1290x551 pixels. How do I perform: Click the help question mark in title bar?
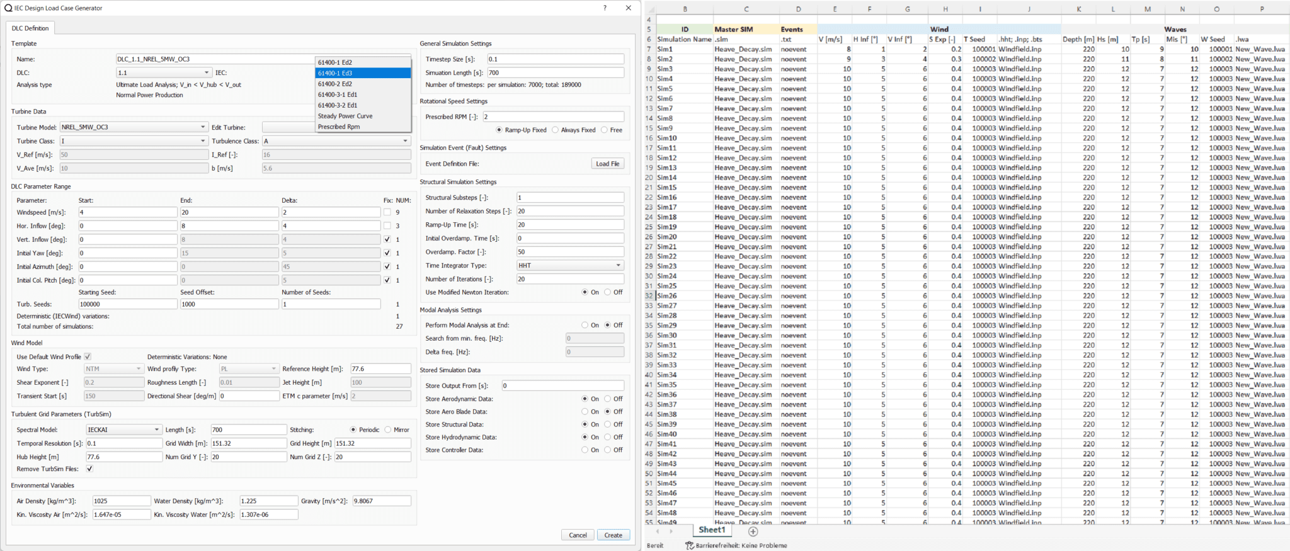(605, 8)
